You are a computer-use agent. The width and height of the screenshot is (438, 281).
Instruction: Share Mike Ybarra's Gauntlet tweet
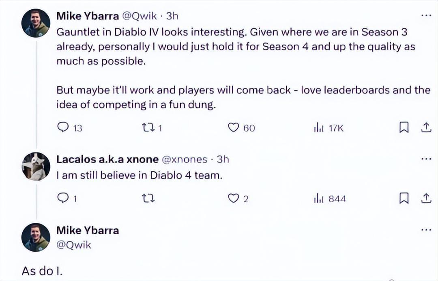pos(426,128)
